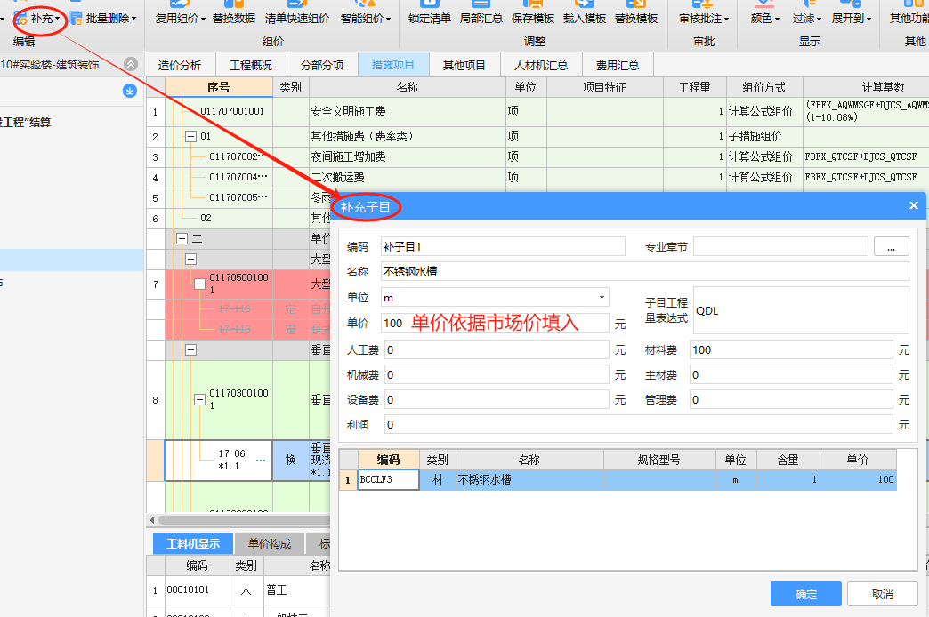Click 替换数据 toolbar button
Image resolution: width=929 pixels, height=617 pixels.
point(234,19)
